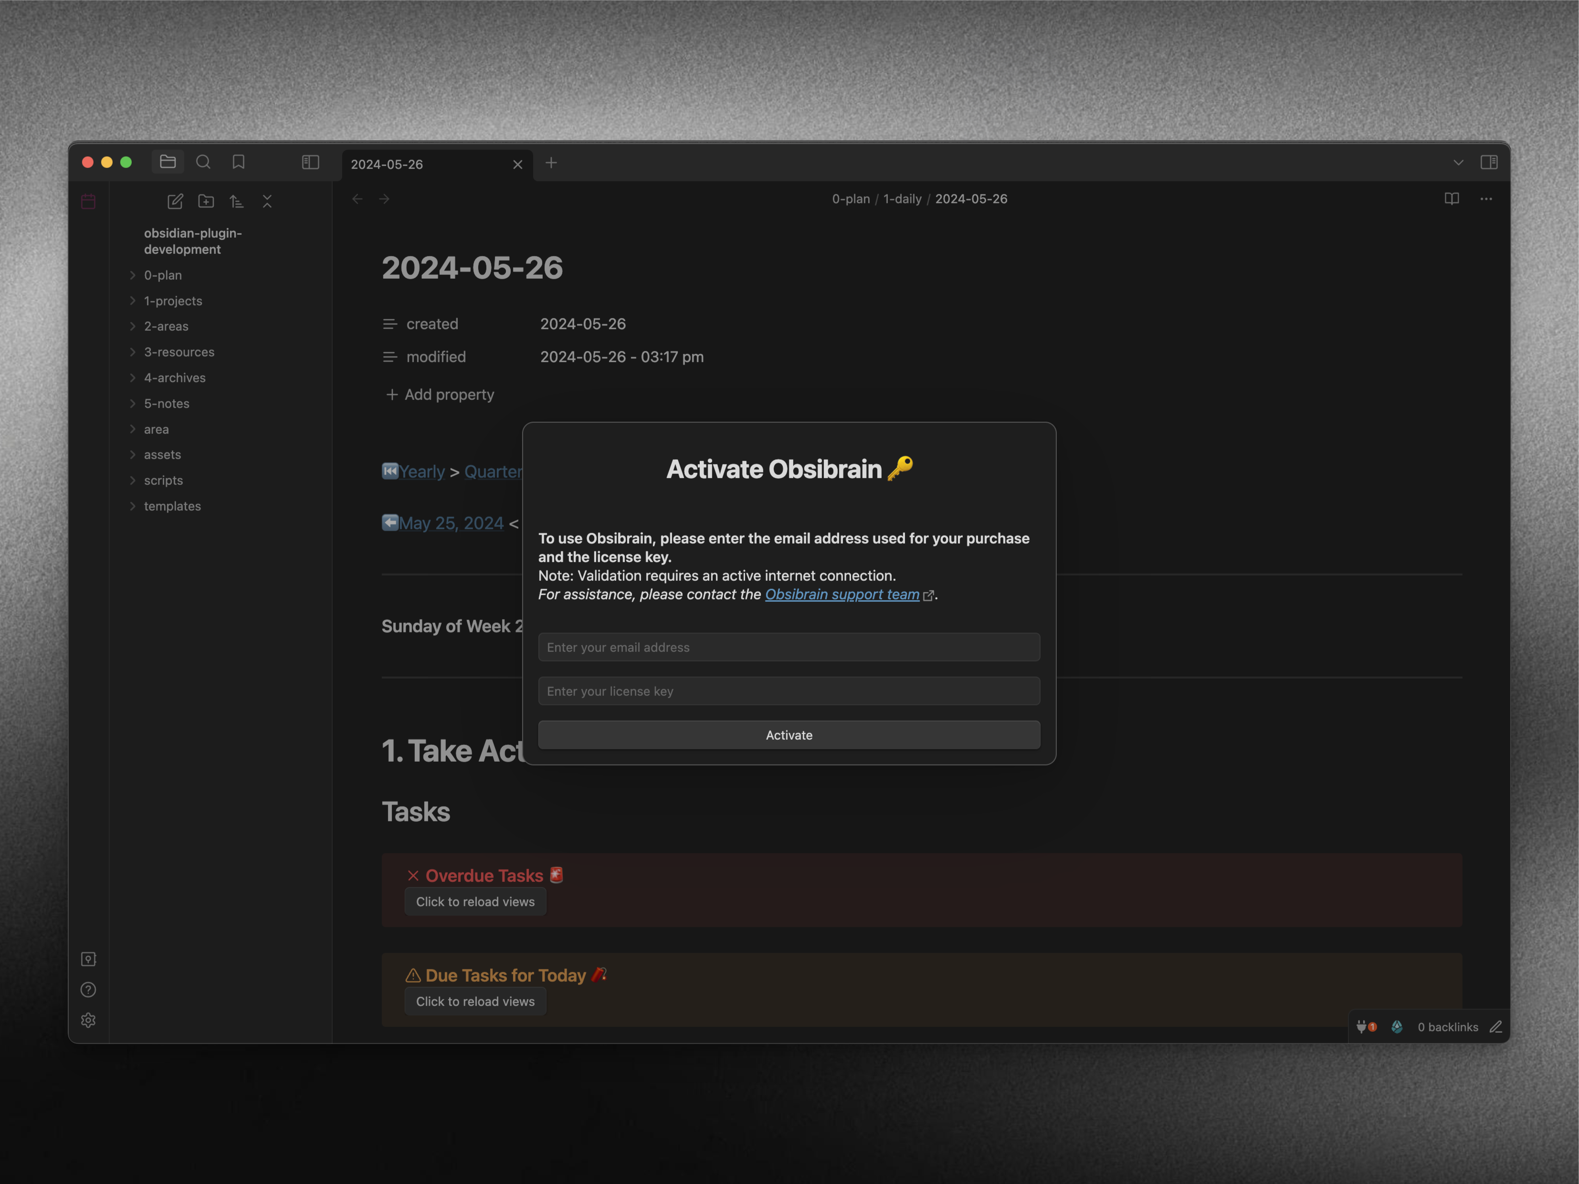This screenshot has height=1184, width=1579.
Task: Collapse all folders icon
Action: click(267, 201)
